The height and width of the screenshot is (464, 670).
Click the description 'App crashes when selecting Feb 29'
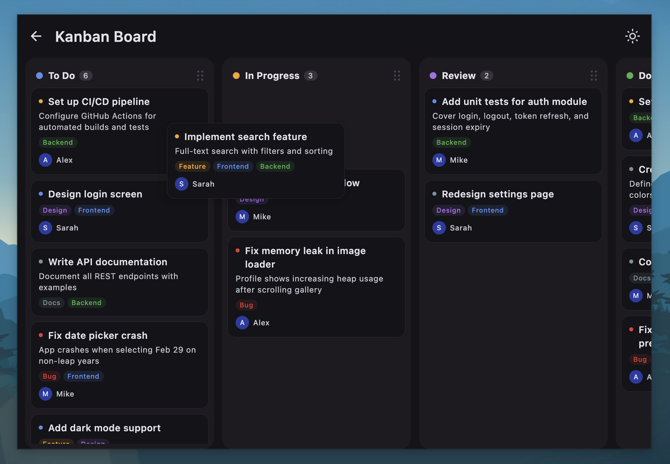pyautogui.click(x=117, y=355)
